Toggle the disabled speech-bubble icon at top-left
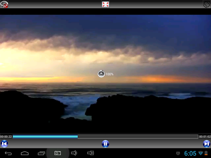 [4, 4]
